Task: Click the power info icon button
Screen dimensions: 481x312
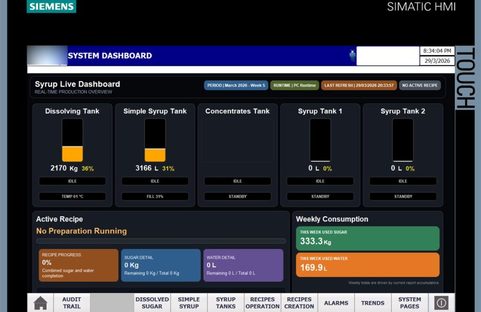Action: [x=442, y=303]
